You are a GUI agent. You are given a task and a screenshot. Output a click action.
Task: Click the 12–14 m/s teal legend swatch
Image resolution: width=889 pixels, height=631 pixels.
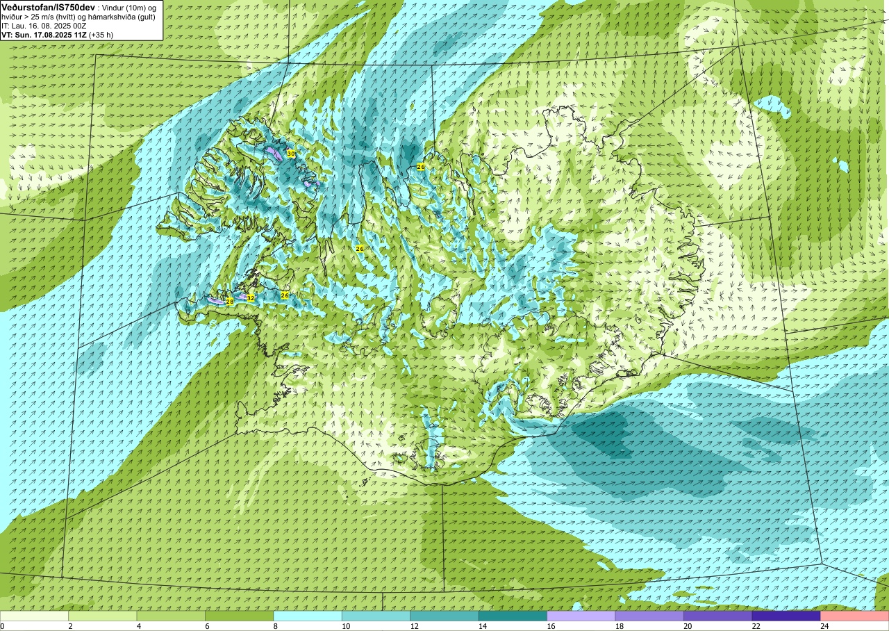point(444,616)
